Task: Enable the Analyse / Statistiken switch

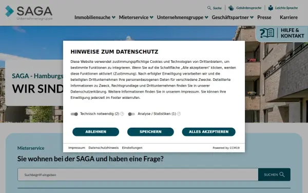Action: [131, 114]
